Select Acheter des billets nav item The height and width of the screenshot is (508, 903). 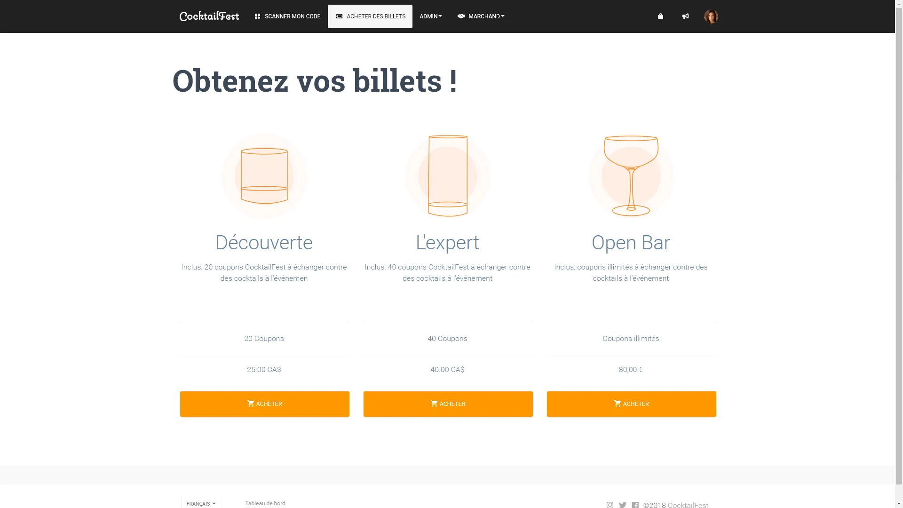point(370,16)
